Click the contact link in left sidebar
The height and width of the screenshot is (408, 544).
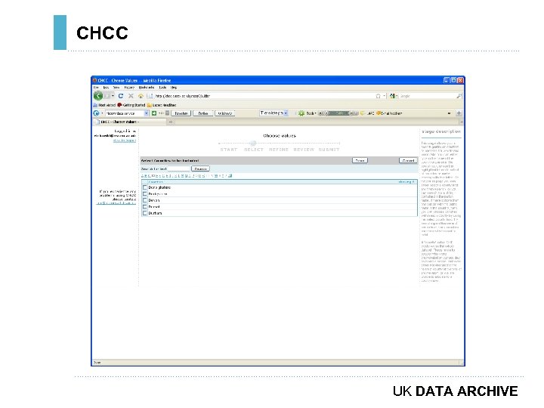point(116,203)
